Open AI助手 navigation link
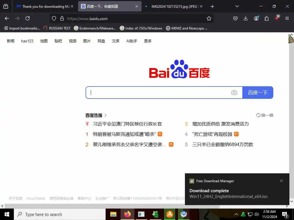Viewport: 294px width, 220px height. [131, 41]
